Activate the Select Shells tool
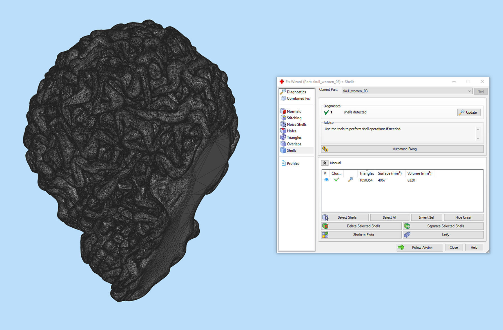 click(345, 217)
